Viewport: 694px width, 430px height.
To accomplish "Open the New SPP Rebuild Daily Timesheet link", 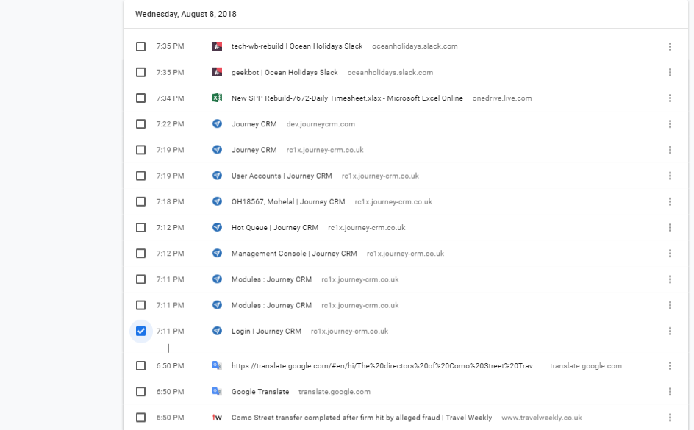I will coord(347,98).
